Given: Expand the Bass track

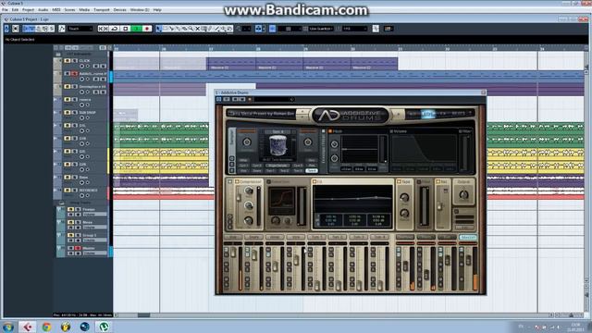Looking at the screenshot, I should (x=55, y=177).
